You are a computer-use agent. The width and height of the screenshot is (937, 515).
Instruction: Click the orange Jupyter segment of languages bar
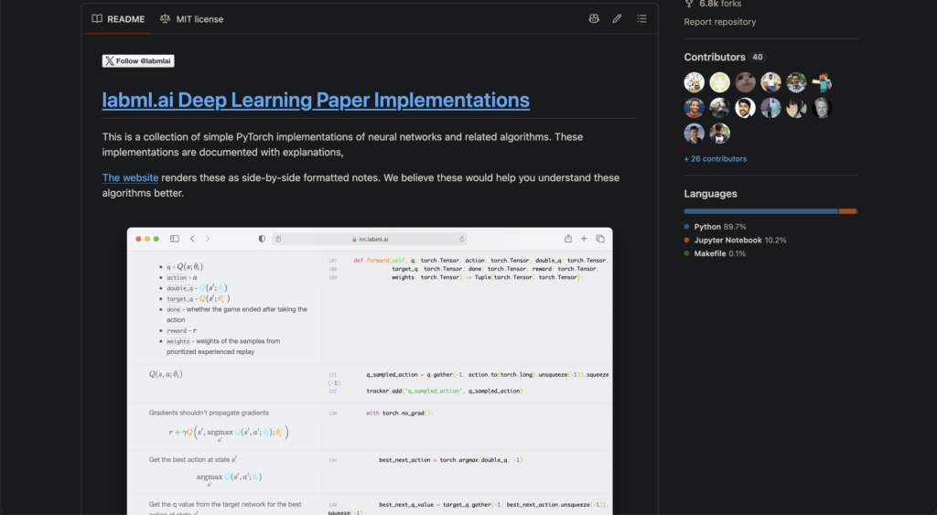pos(847,211)
